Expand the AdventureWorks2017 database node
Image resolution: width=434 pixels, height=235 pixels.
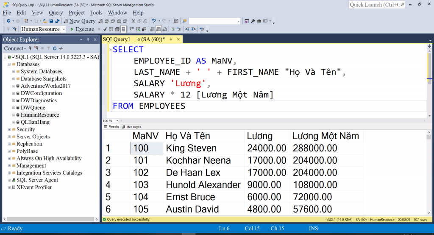coord(14,86)
